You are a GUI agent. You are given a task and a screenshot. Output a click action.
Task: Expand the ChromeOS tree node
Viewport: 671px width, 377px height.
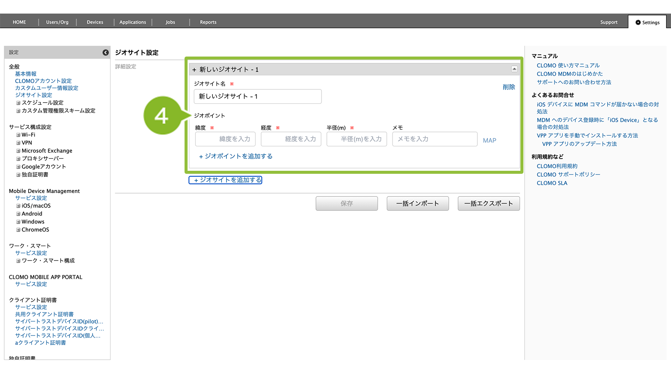point(18,230)
